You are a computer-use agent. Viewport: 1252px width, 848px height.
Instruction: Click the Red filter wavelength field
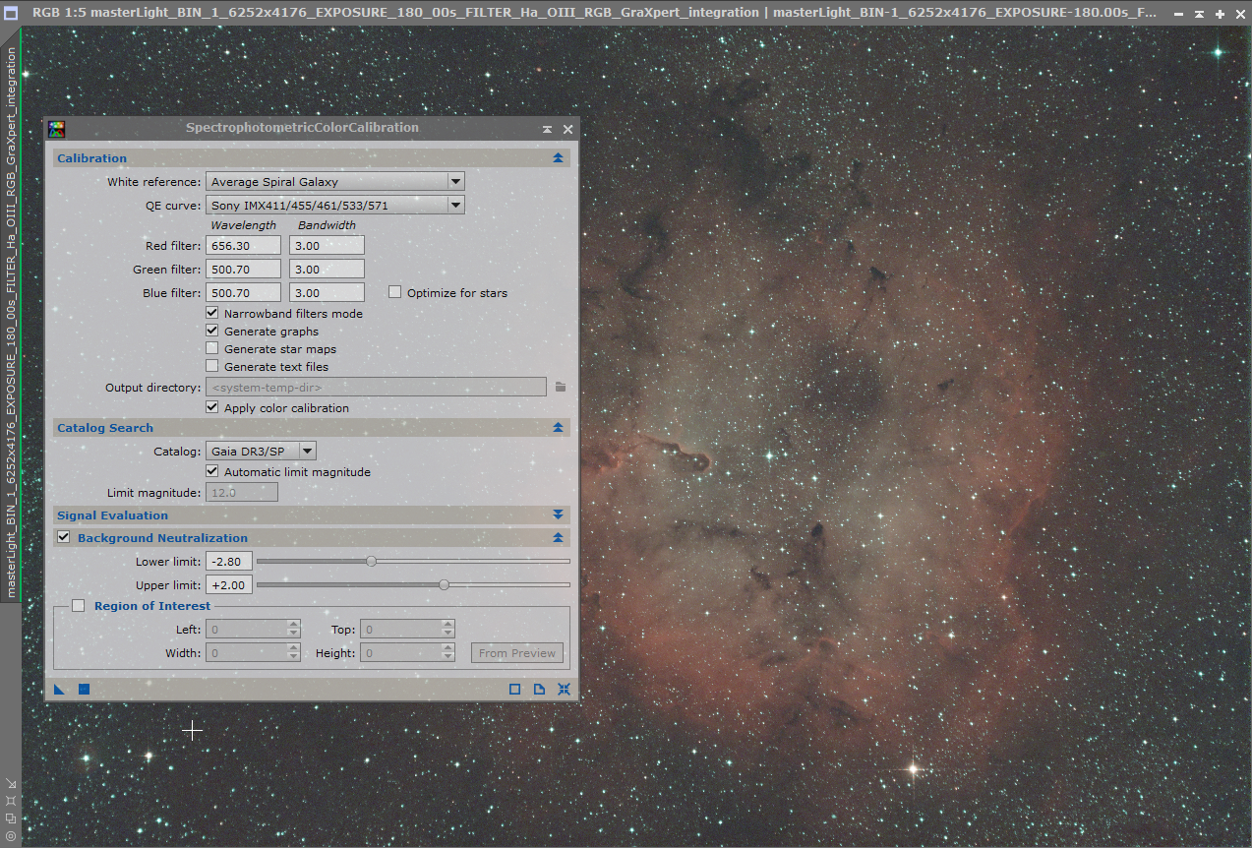click(243, 246)
